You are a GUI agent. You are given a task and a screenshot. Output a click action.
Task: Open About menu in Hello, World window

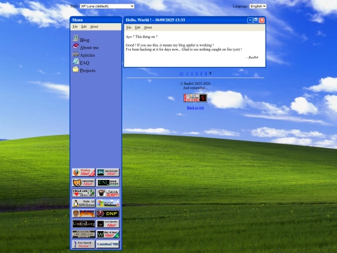(x=148, y=27)
